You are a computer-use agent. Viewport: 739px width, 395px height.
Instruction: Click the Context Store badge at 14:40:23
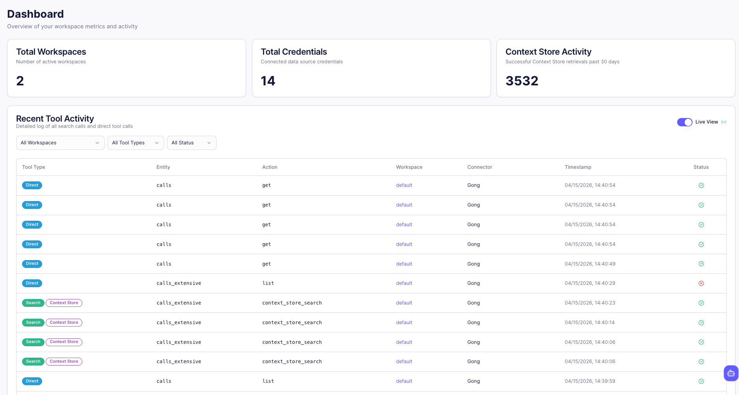[64, 303]
